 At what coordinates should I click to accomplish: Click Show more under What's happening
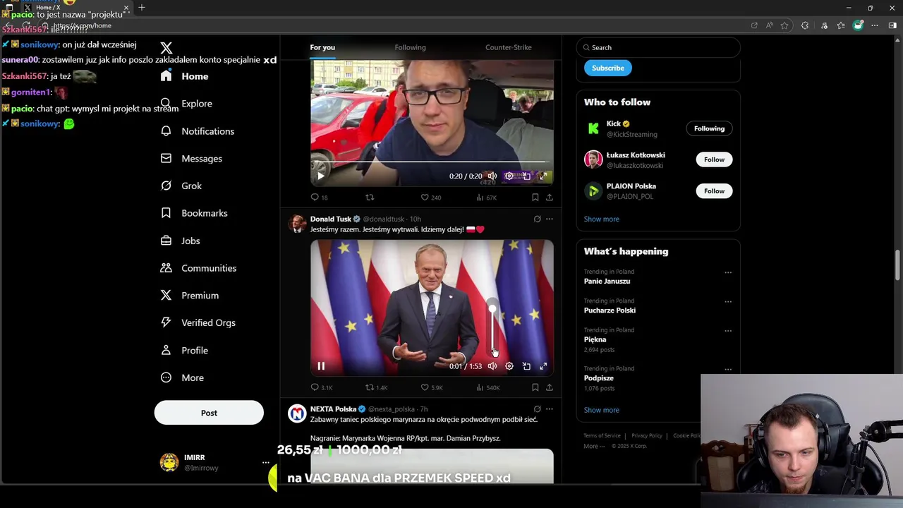(x=601, y=410)
